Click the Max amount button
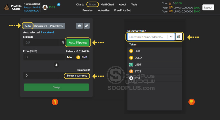 (70, 57)
